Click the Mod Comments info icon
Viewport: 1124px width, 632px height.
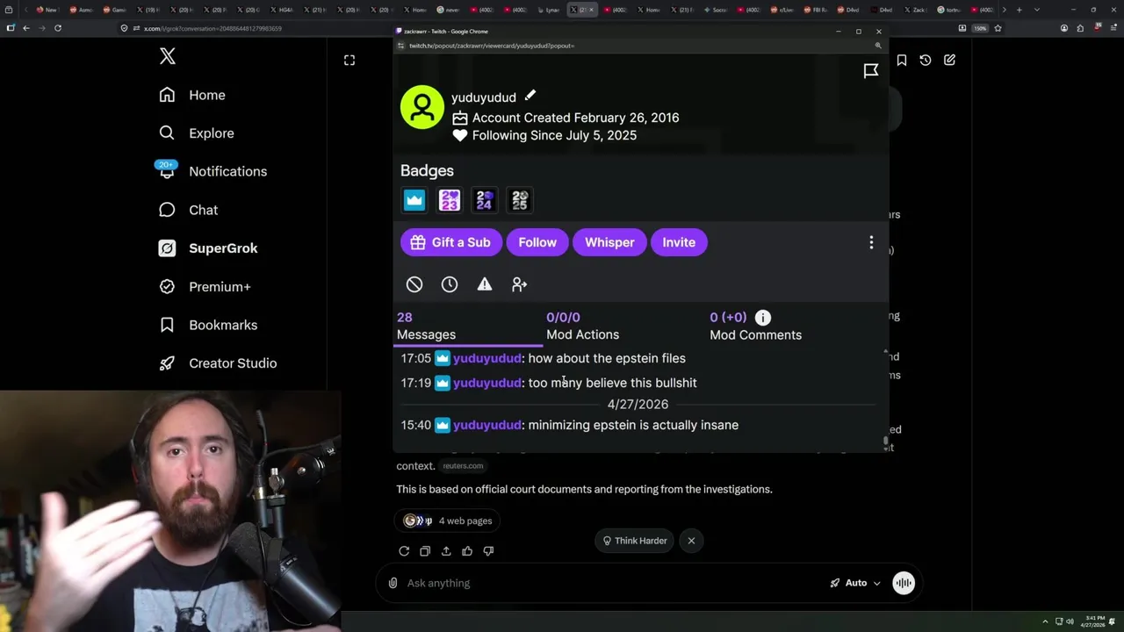point(763,318)
